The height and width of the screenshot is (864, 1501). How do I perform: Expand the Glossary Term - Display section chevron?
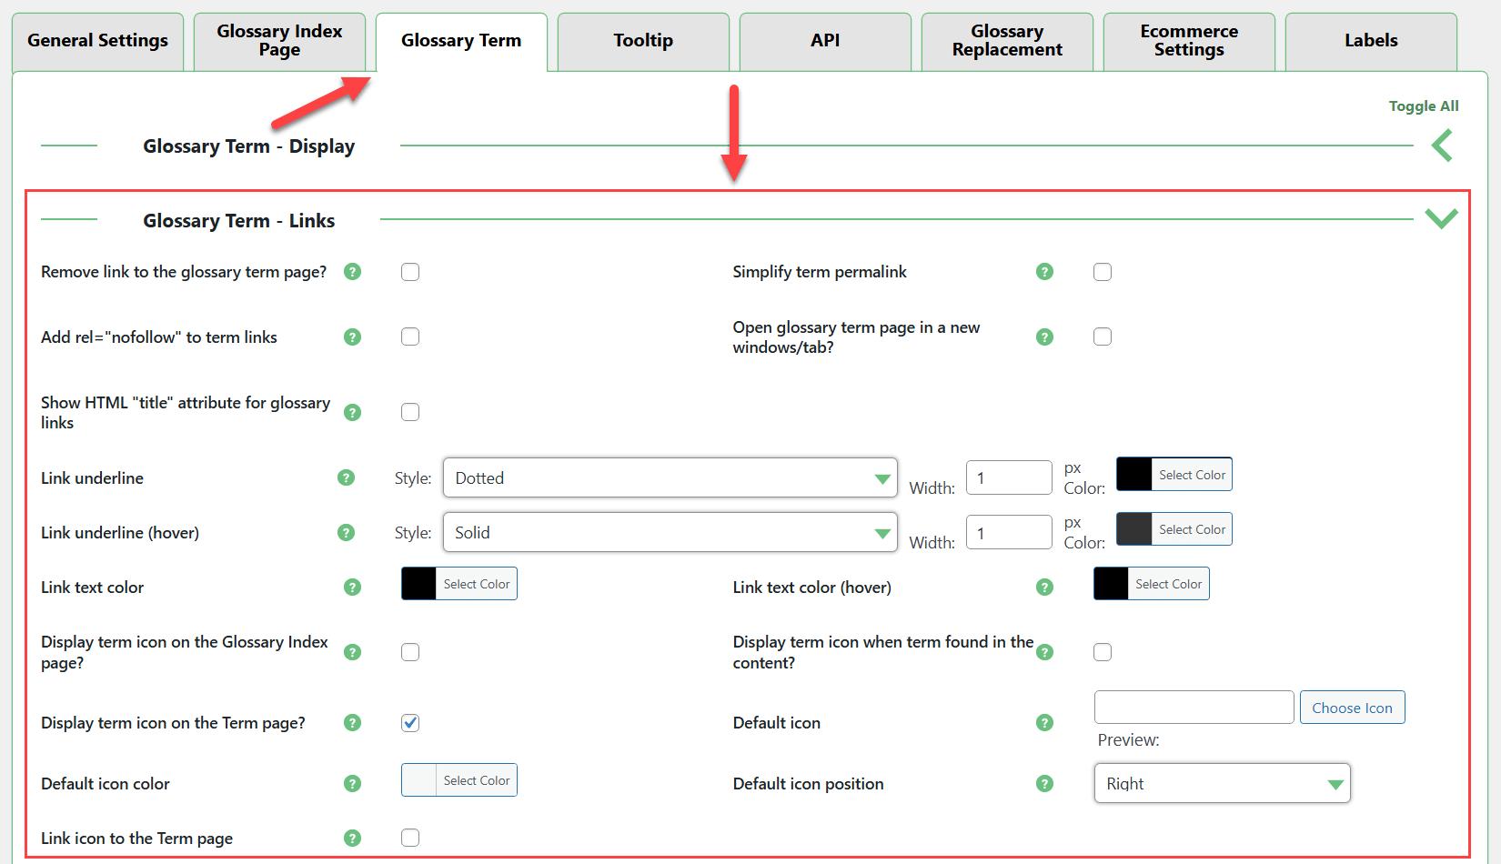pyautogui.click(x=1442, y=146)
